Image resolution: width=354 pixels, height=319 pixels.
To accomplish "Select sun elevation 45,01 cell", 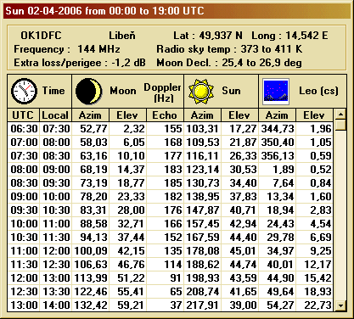I will pyautogui.click(x=239, y=251).
